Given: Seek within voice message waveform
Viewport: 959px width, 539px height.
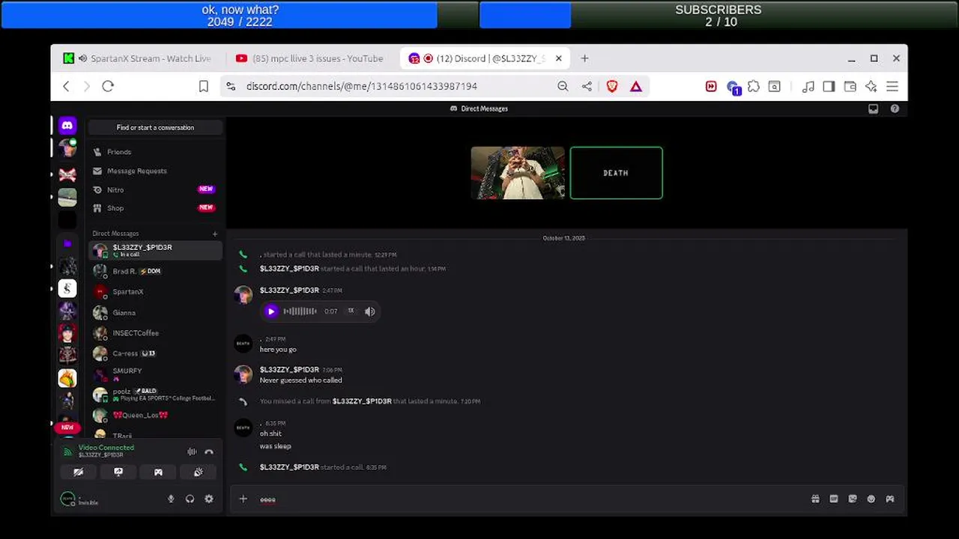Looking at the screenshot, I should 300,311.
